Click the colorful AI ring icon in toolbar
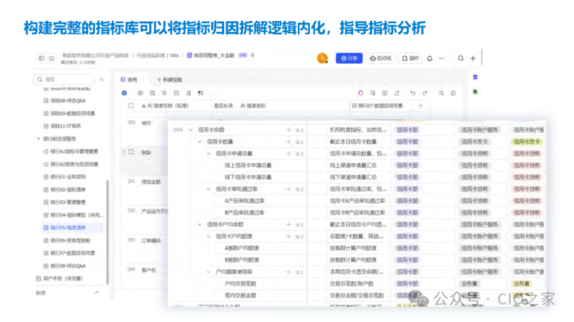The width and height of the screenshot is (574, 322). 360,93
